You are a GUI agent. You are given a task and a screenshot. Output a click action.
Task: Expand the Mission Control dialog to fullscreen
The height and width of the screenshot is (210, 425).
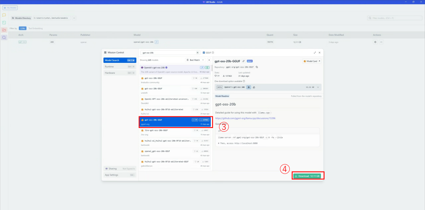[315, 53]
